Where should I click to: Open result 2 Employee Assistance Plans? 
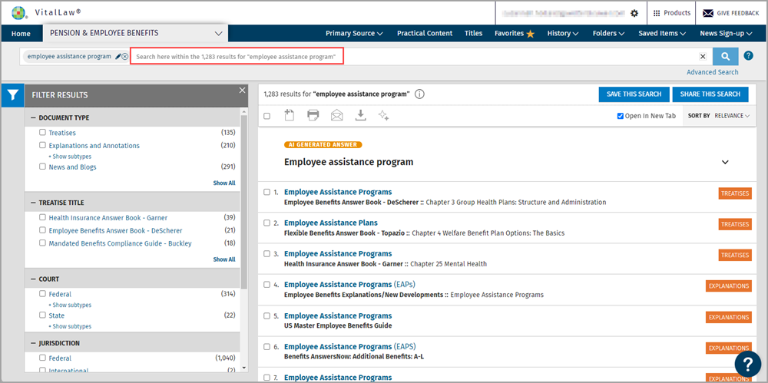point(330,223)
